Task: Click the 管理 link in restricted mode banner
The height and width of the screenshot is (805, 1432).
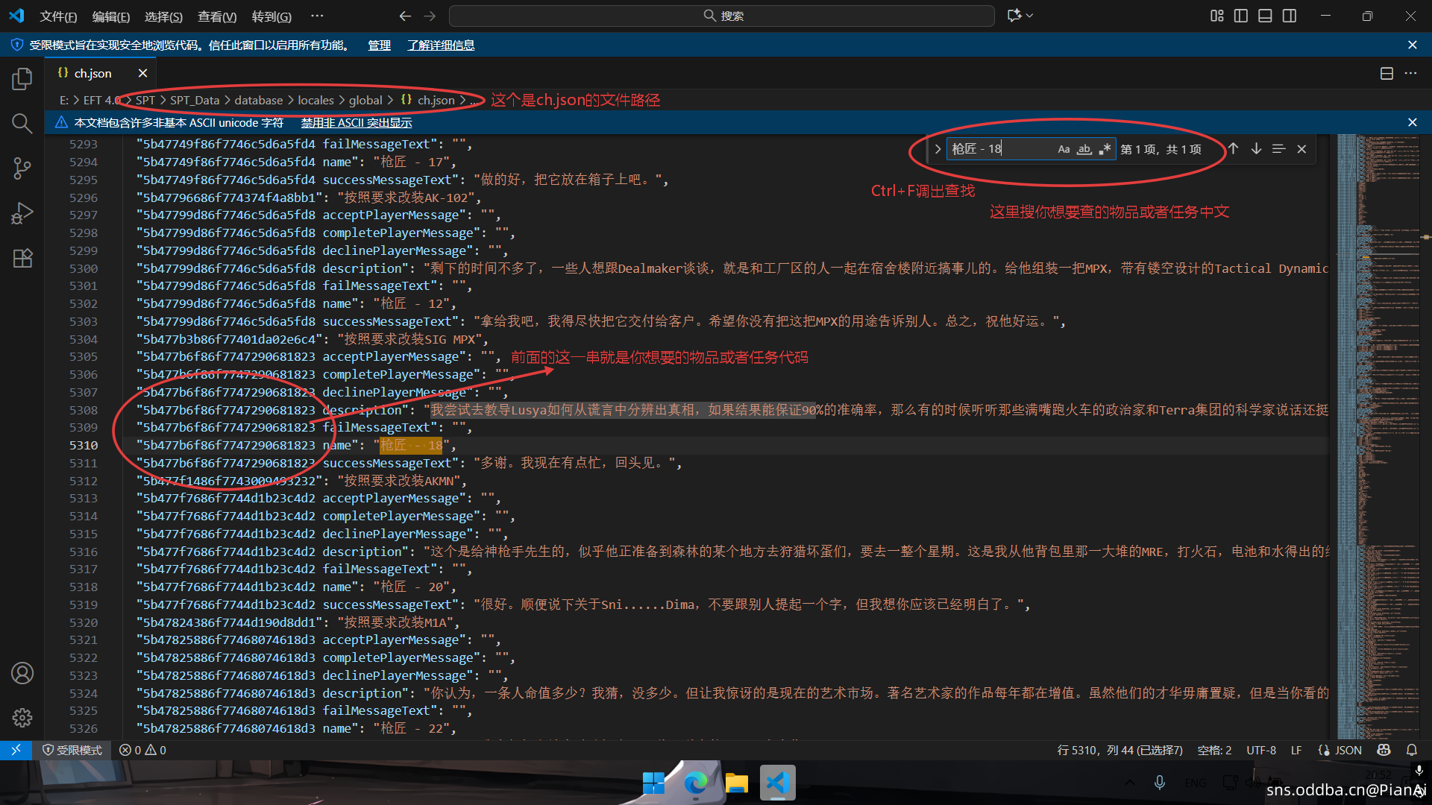Action: pos(379,45)
